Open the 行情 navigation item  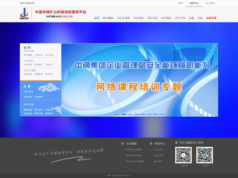pyautogui.click(x=200, y=18)
